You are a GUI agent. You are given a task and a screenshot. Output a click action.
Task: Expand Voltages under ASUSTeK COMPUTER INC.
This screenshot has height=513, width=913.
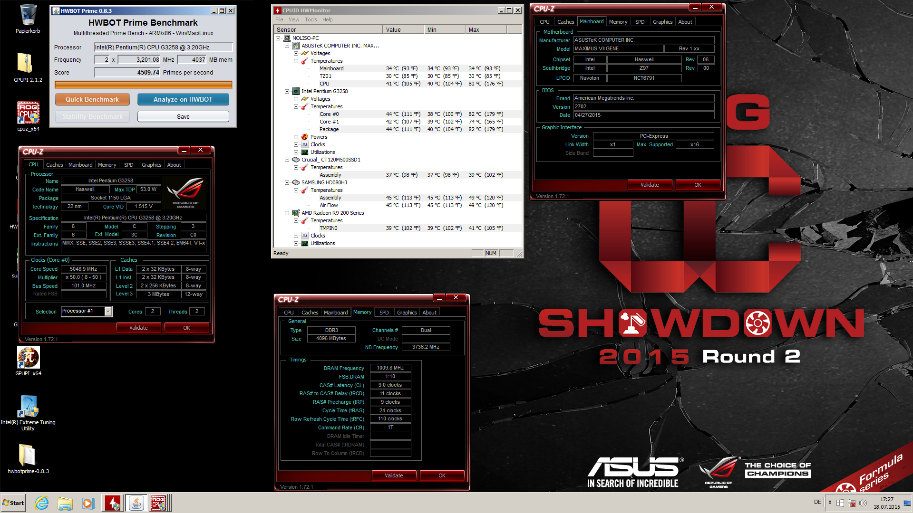click(x=296, y=53)
